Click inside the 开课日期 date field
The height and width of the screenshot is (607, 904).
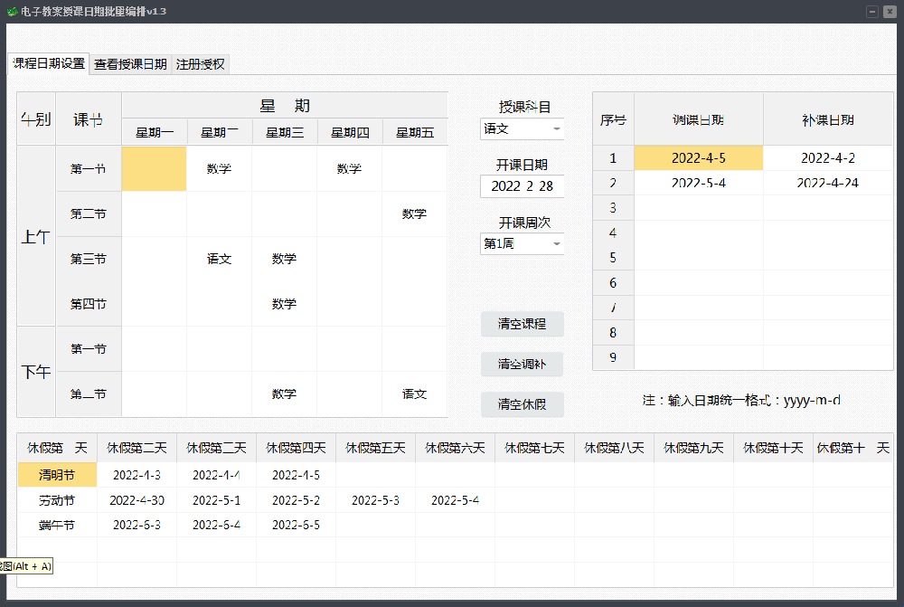click(x=522, y=186)
